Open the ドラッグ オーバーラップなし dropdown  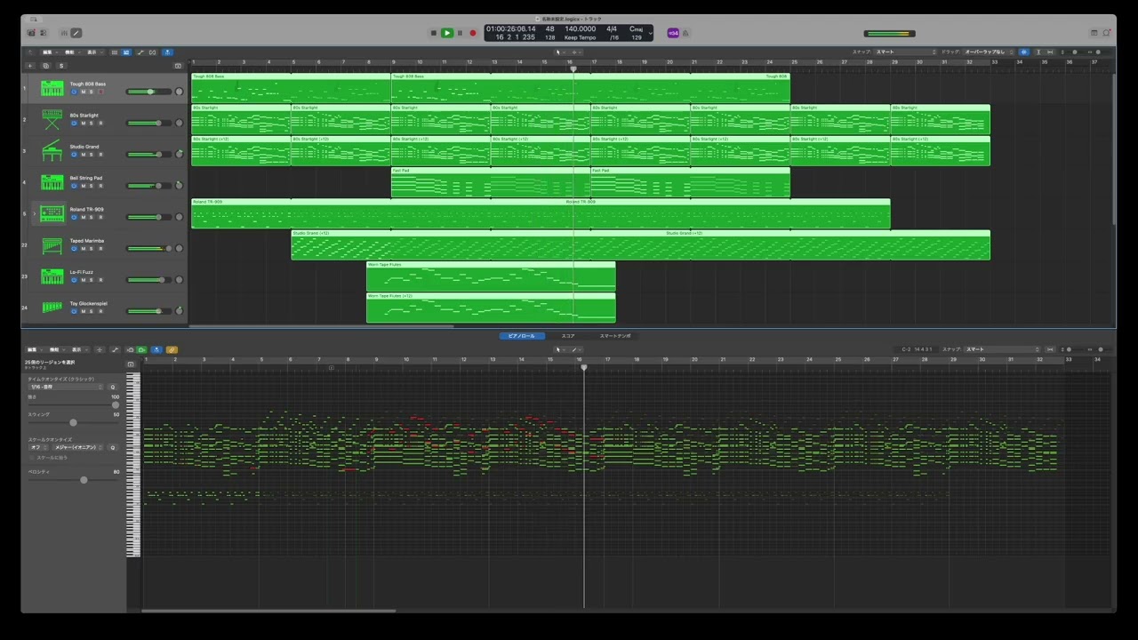point(988,52)
